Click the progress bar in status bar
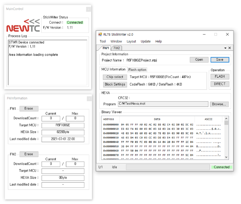 [168, 167]
